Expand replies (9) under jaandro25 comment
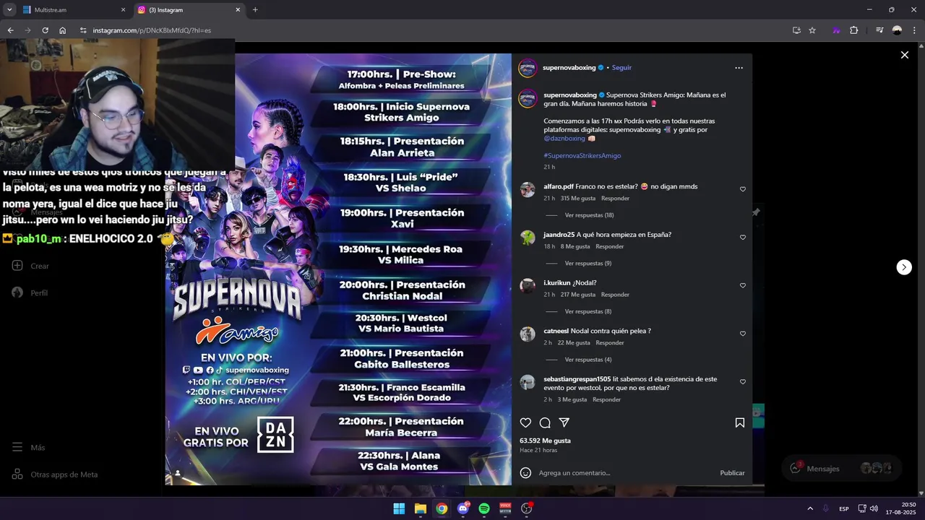 (x=588, y=264)
